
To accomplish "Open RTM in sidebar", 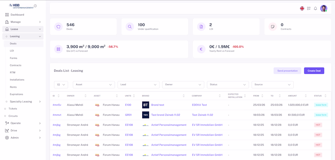I will coord(12,73).
